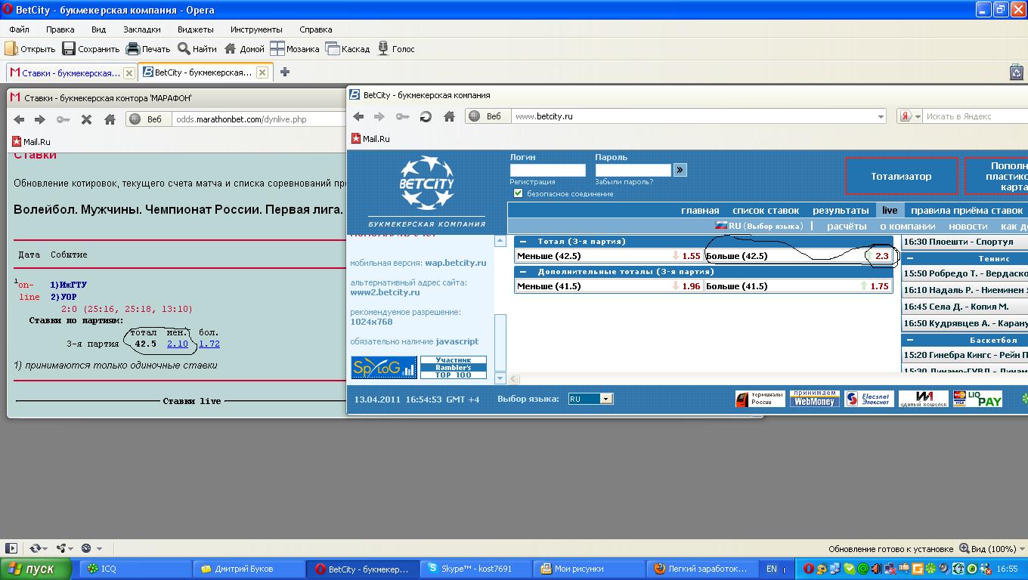The image size is (1028, 580).
Task: Go home in the Marathon window
Action: [x=110, y=119]
